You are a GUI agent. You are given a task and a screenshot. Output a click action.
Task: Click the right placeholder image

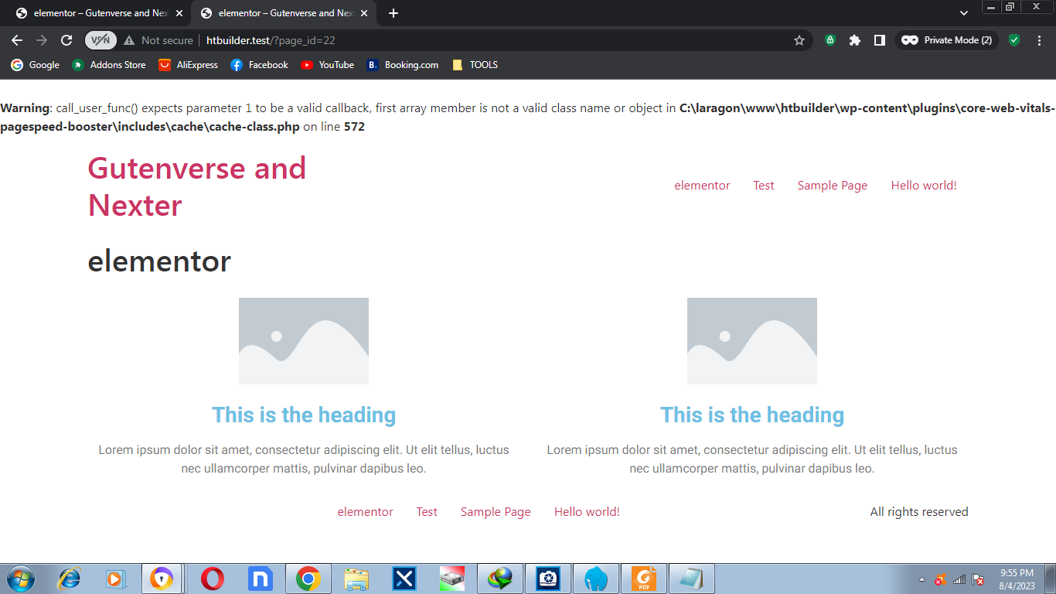point(752,341)
